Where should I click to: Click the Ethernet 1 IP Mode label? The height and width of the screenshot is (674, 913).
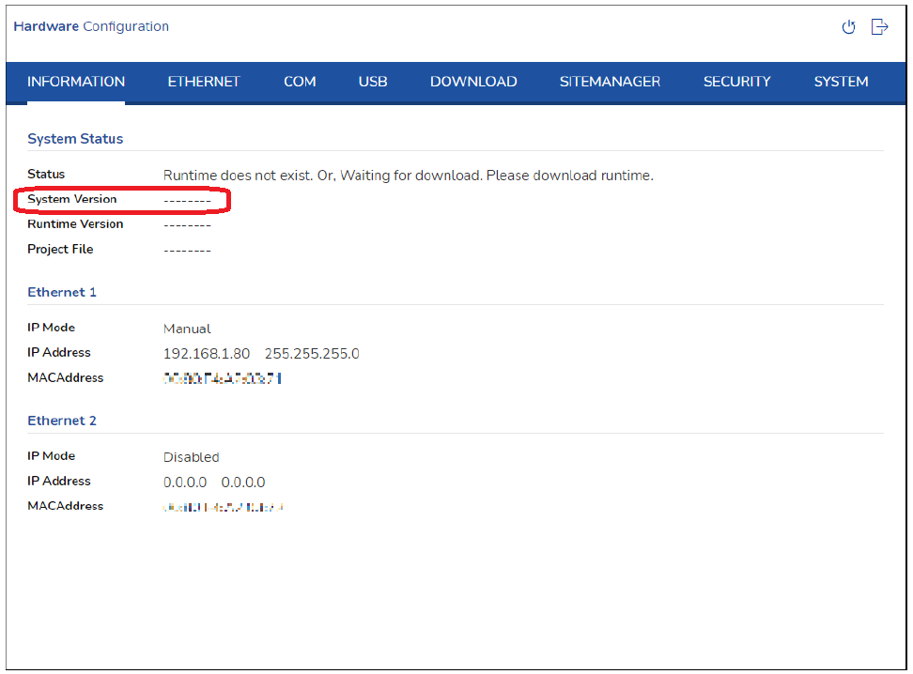tap(52, 328)
